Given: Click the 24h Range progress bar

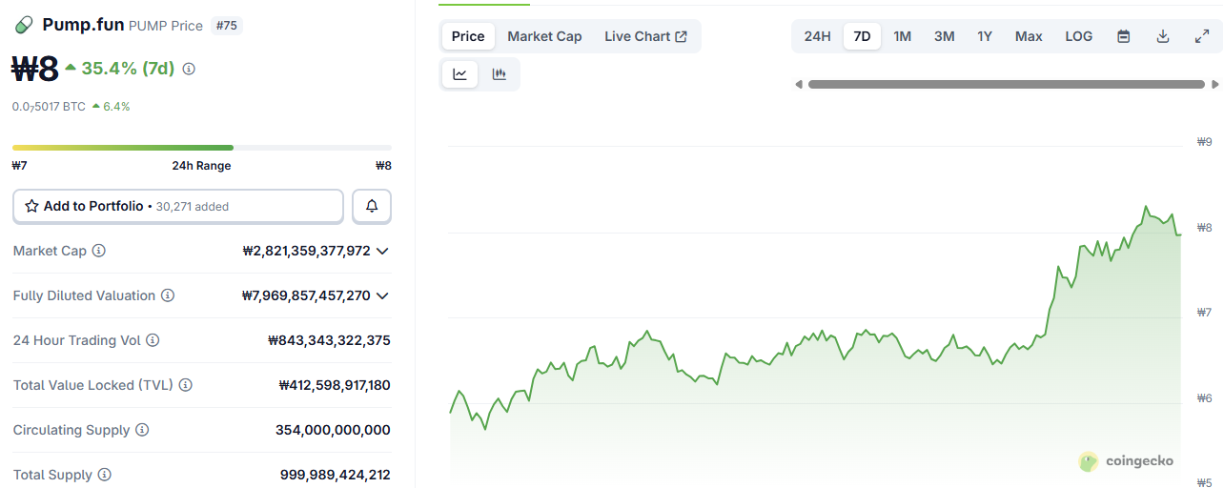Looking at the screenshot, I should [201, 148].
